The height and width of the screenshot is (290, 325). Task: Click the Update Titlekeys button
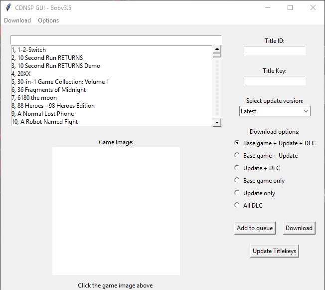click(275, 251)
